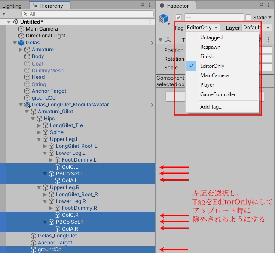This screenshot has width=275, height=253.
Task: Select the Hierarchy tab
Action: point(50,6)
